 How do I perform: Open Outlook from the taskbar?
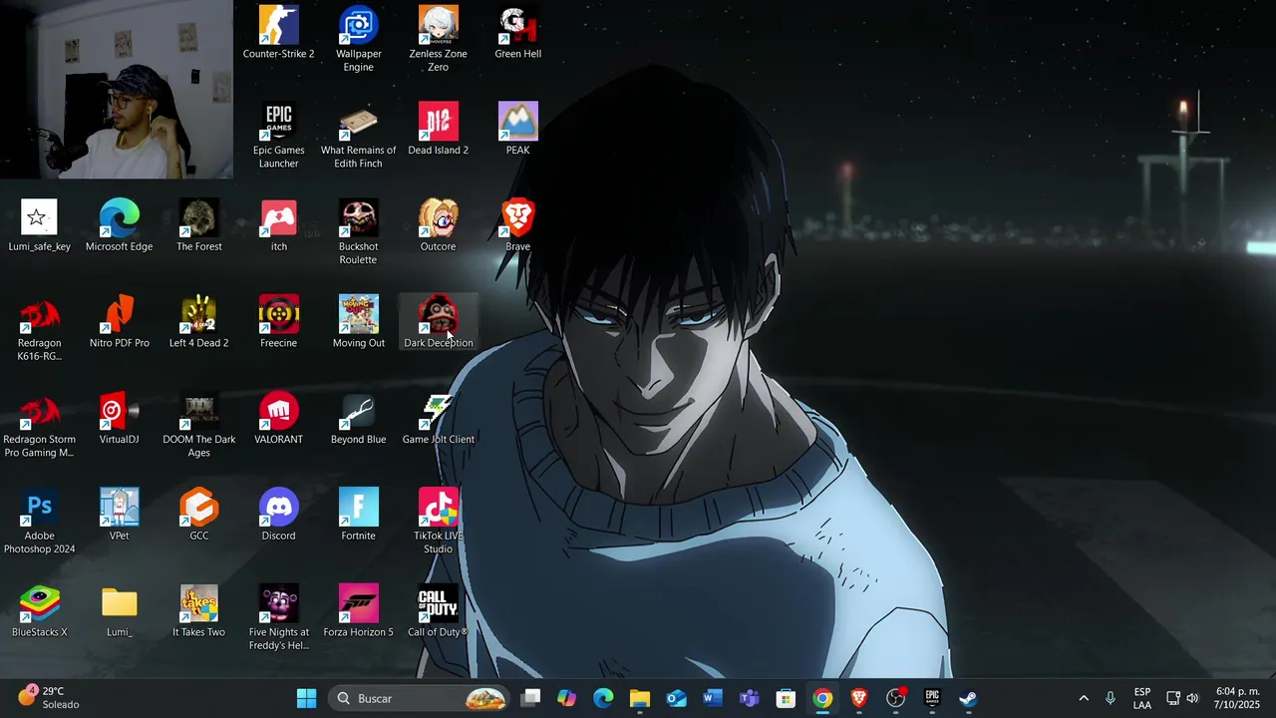pyautogui.click(x=676, y=698)
